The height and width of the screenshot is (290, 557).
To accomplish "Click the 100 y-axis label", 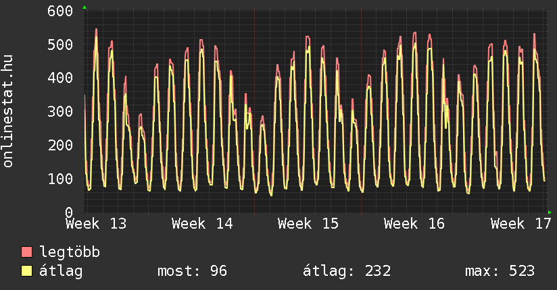I will point(60,179).
